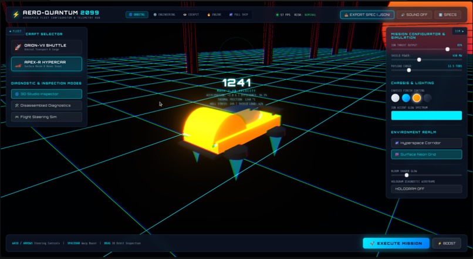Switch to the Full Ship view tab

click(239, 15)
